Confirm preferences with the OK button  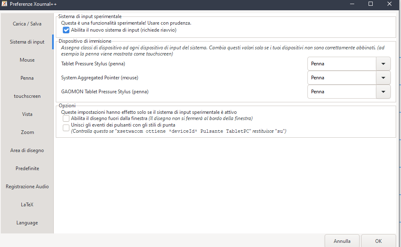click(378, 241)
